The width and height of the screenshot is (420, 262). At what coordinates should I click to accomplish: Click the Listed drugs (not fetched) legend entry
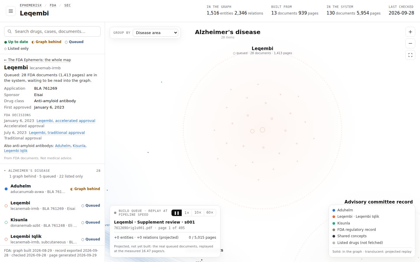tap(358, 243)
